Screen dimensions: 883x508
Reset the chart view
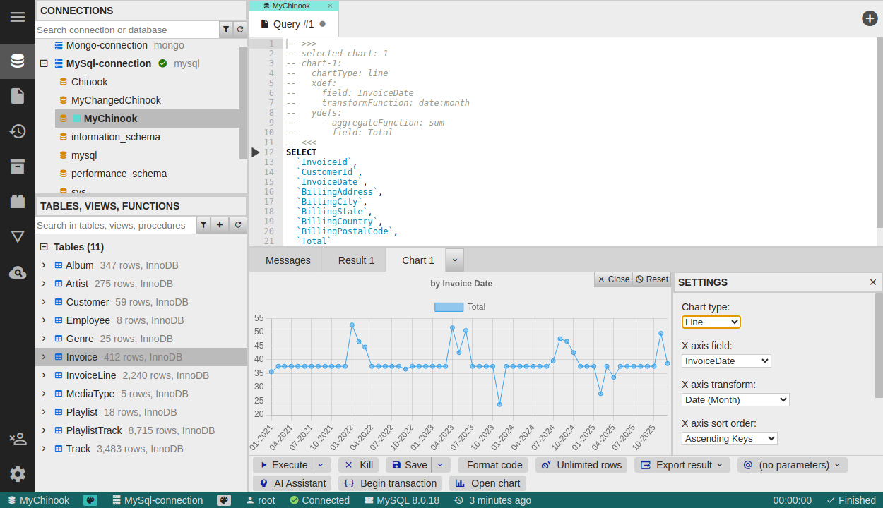click(652, 279)
